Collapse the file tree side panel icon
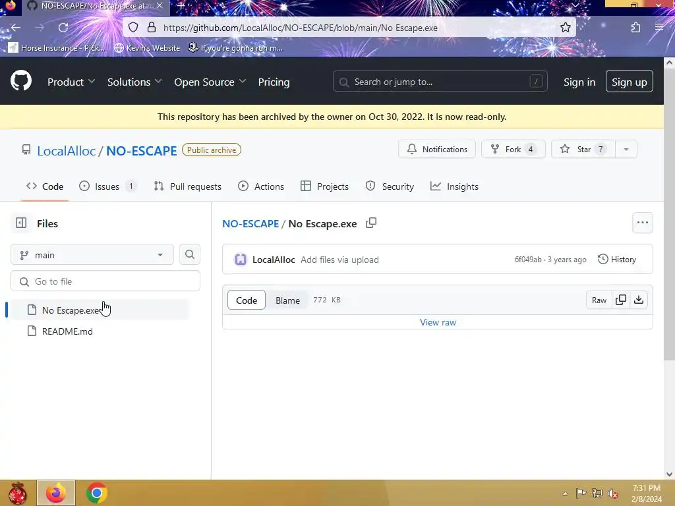Viewport: 675px width, 506px height. tap(21, 223)
